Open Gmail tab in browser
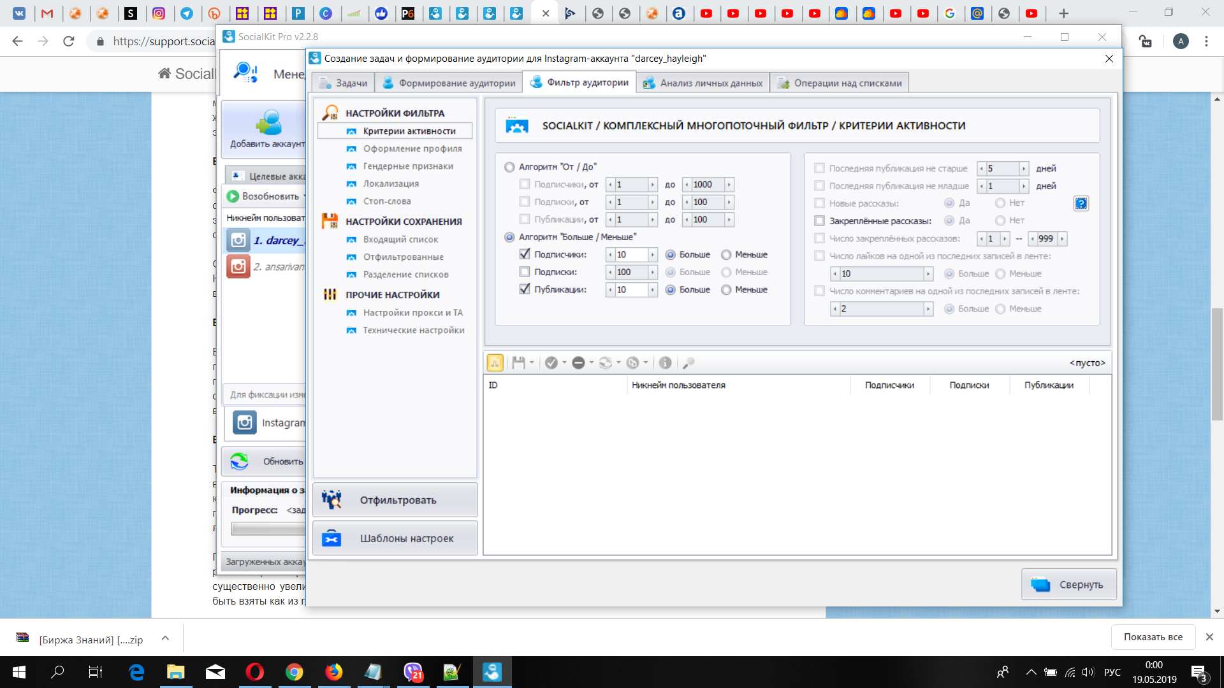The width and height of the screenshot is (1224, 688). 47,13
